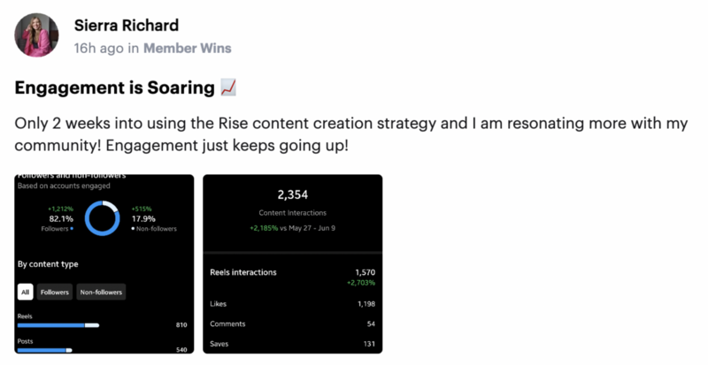This screenshot has height=365, width=708.
Task: Click the post body text
Action: (351, 134)
